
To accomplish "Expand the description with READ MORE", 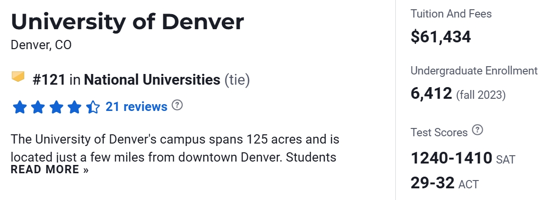I will [50, 170].
